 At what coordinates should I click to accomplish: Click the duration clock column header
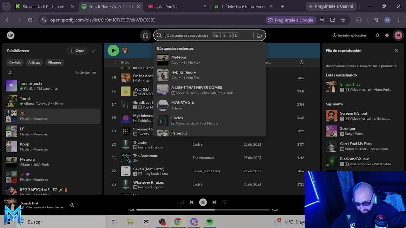(301, 62)
